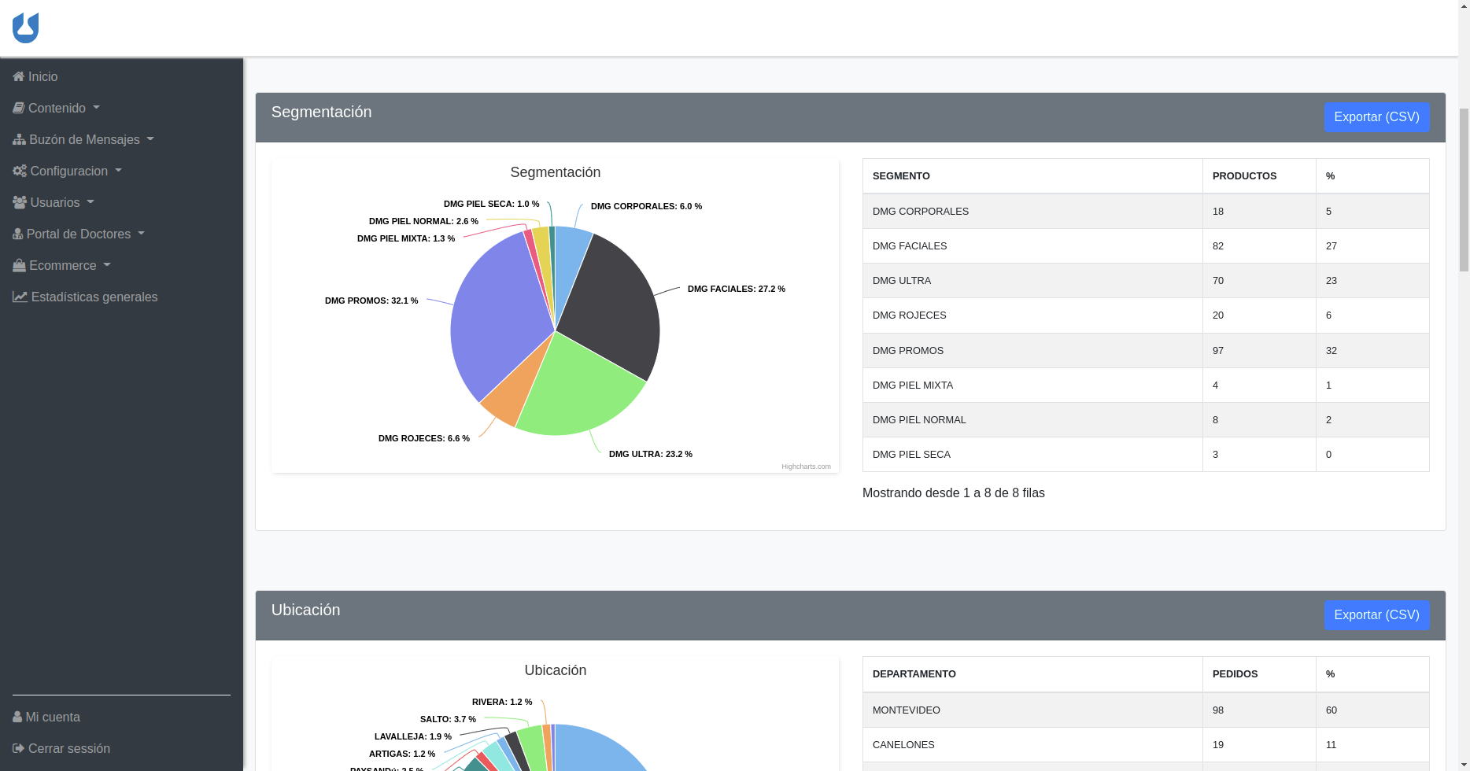Select the DMG PROMOS table cell
This screenshot has width=1470, height=771.
(x=1032, y=350)
